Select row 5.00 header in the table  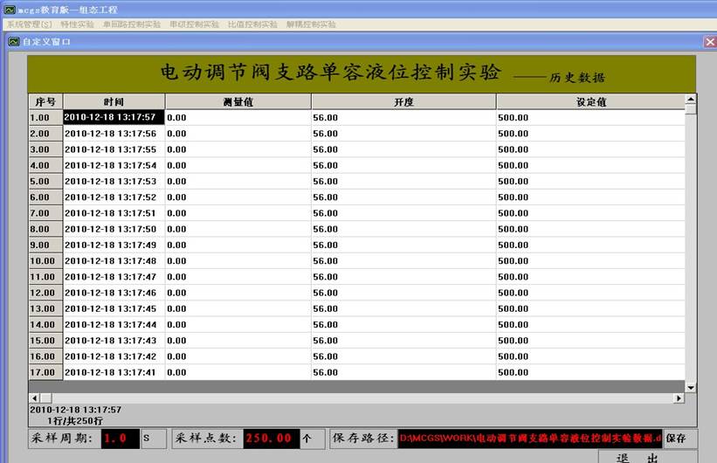(x=45, y=182)
